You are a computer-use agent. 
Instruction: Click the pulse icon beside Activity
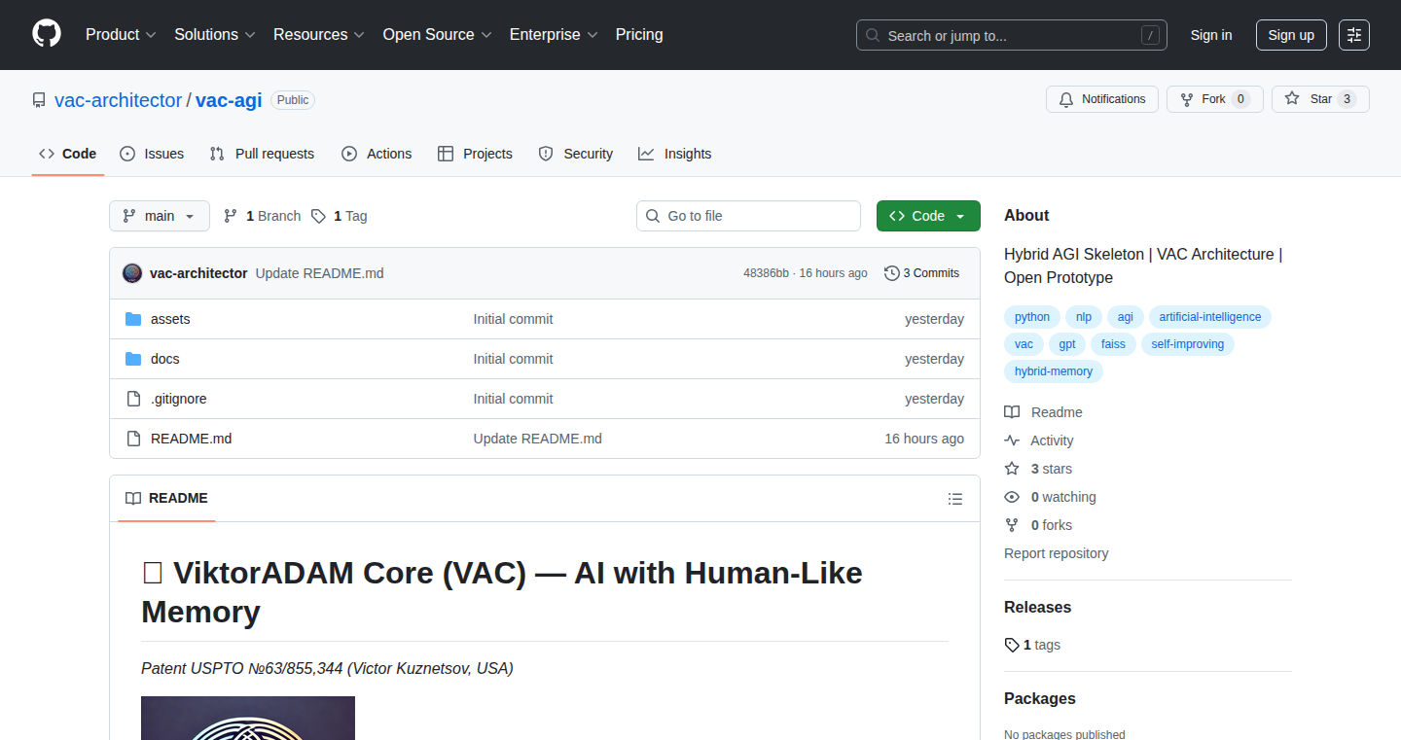1012,440
